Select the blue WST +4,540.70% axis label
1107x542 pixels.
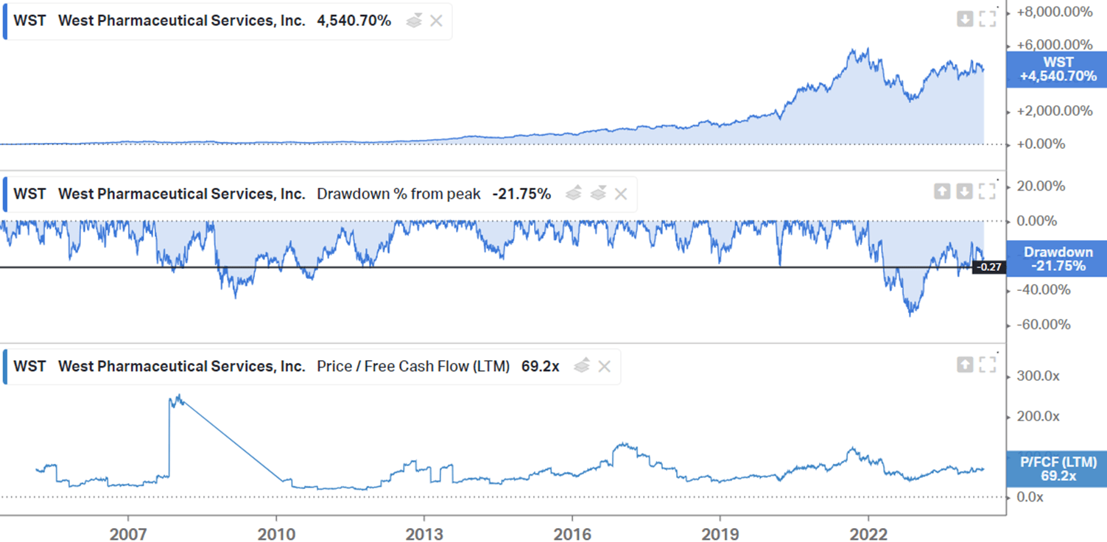1056,70
